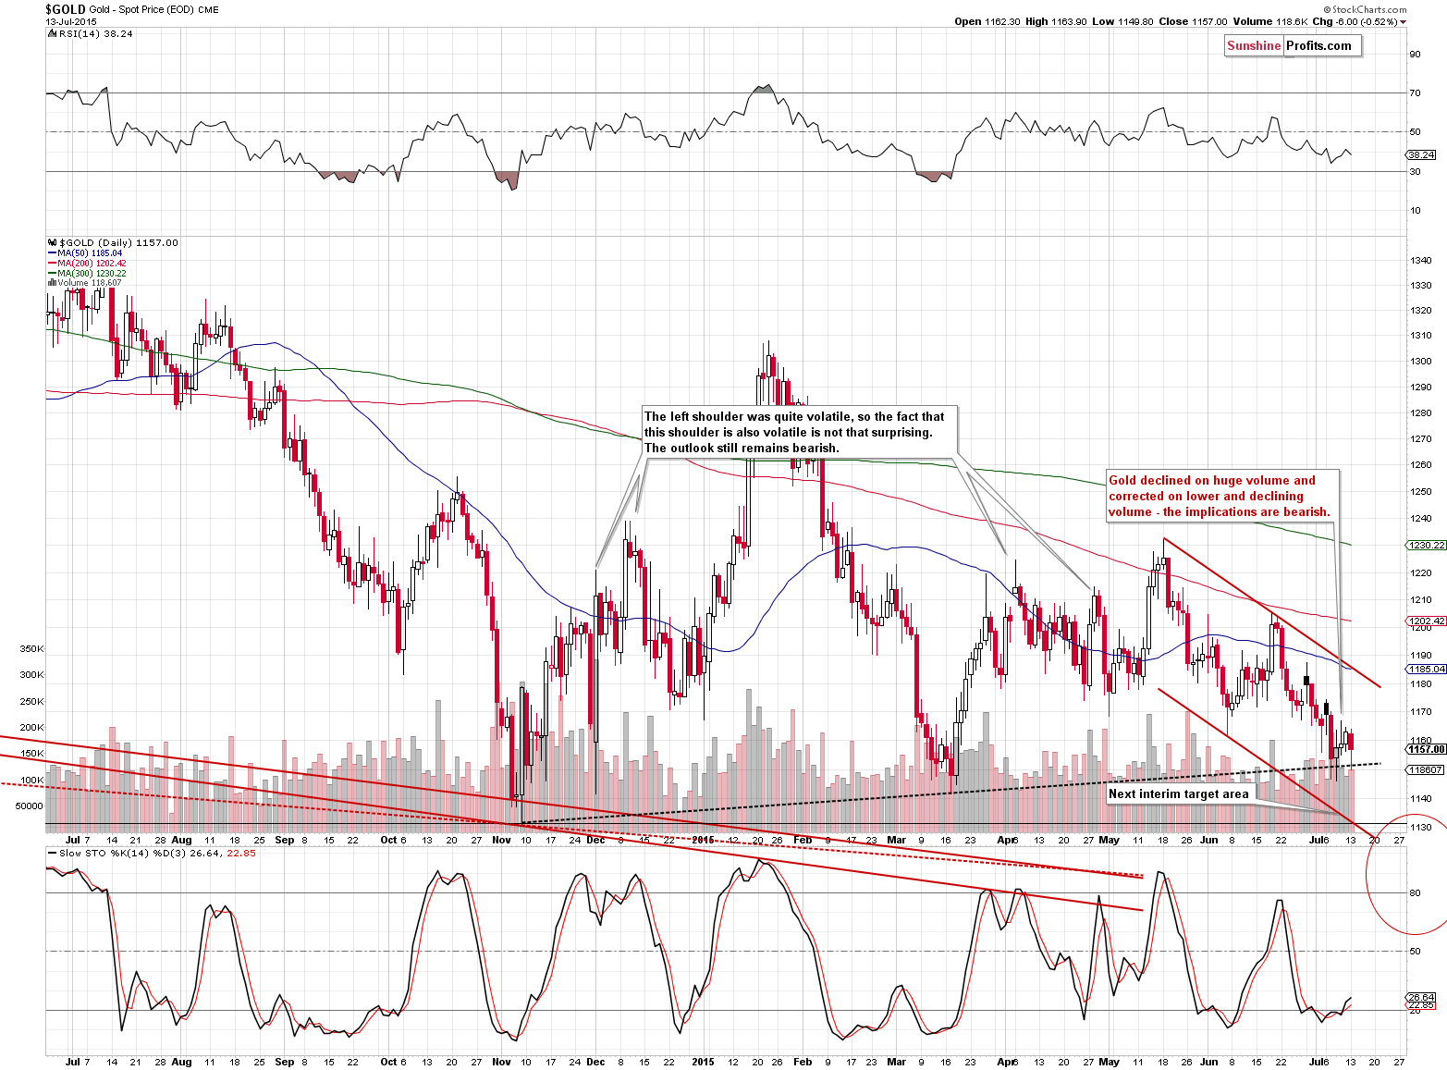The image size is (1447, 1070).
Task: Click the green MA(300) line swatch
Action: 52,274
